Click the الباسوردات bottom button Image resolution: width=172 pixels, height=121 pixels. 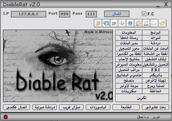(x=98, y=107)
